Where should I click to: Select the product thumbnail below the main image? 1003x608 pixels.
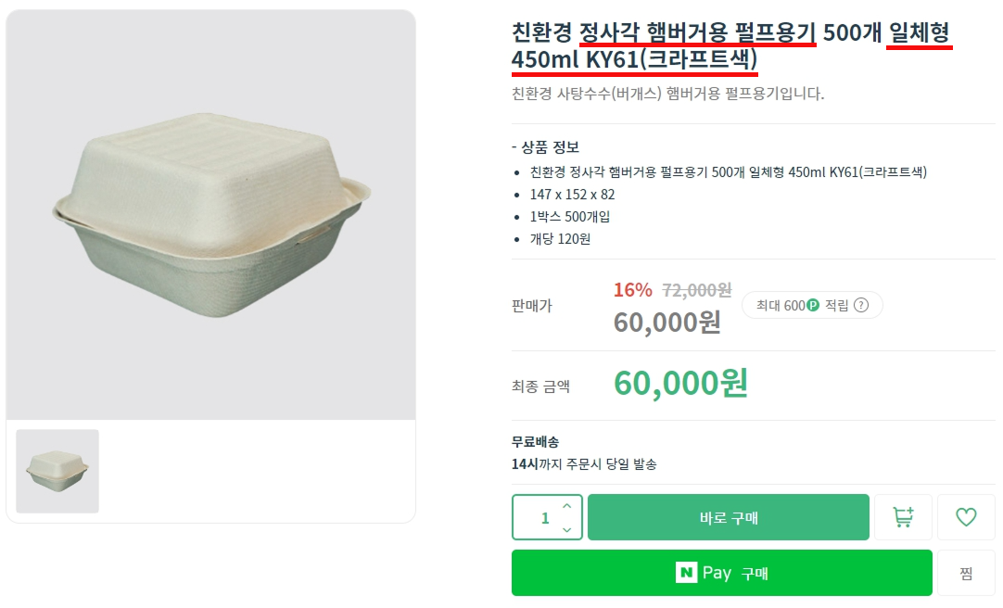(x=57, y=471)
